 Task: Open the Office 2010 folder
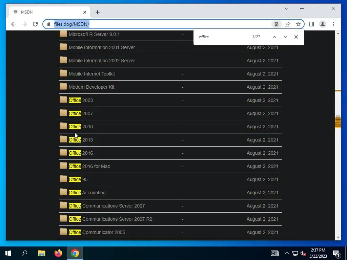[81, 127]
